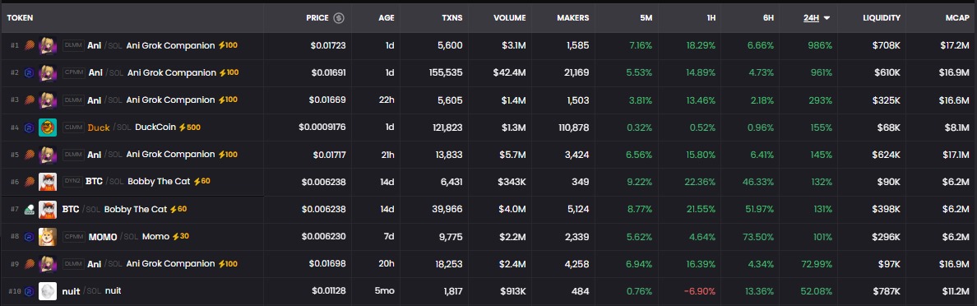
Task: Click the CPMM label on the MOMO row
Action: pos(73,236)
